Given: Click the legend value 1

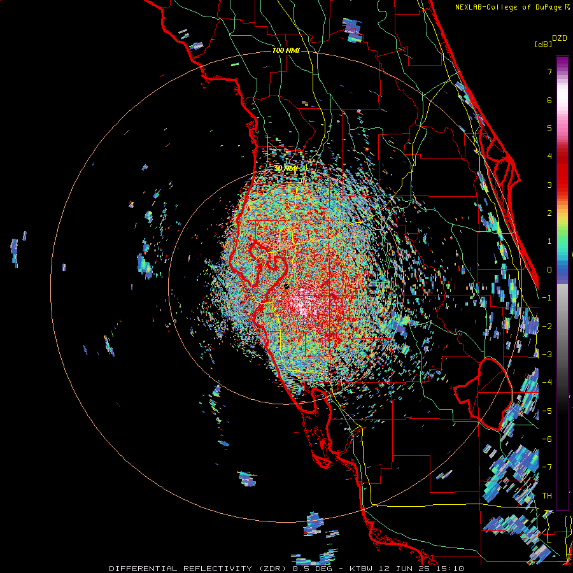Looking at the screenshot, I should point(549,241).
